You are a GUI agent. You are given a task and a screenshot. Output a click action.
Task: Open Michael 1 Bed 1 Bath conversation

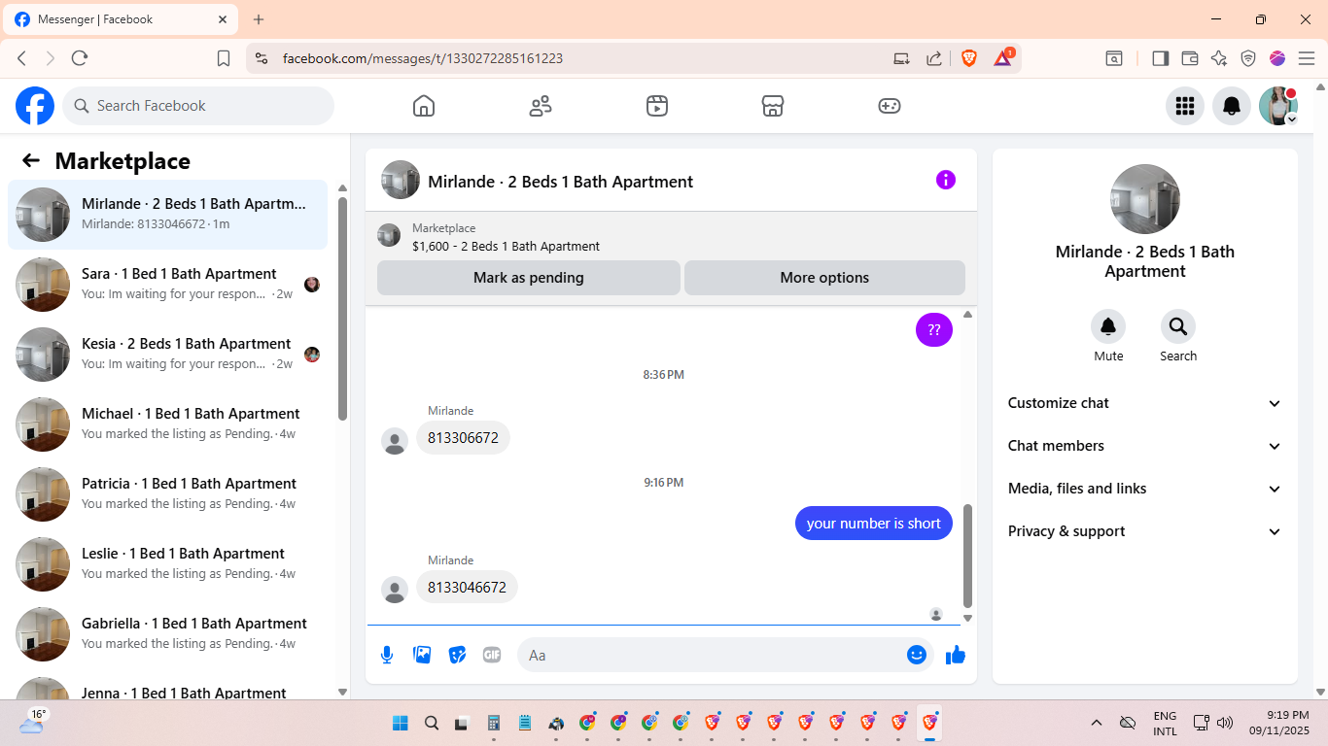(167, 424)
